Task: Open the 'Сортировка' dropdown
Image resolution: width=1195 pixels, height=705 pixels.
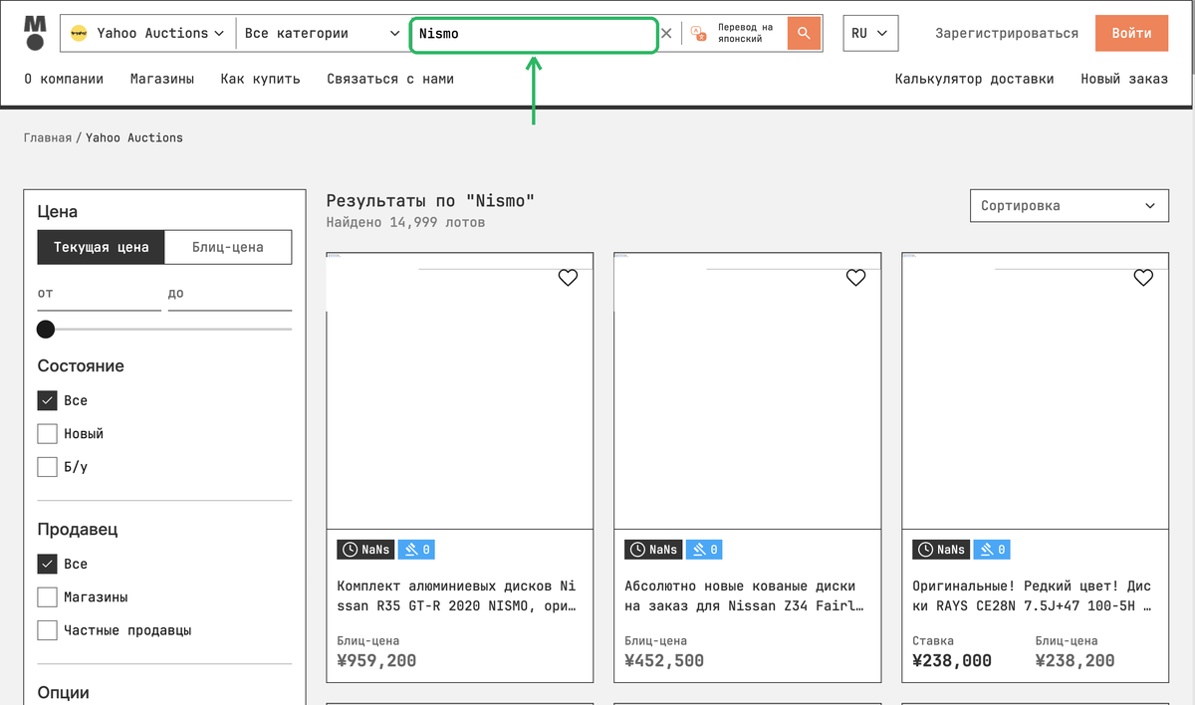Action: 1069,206
